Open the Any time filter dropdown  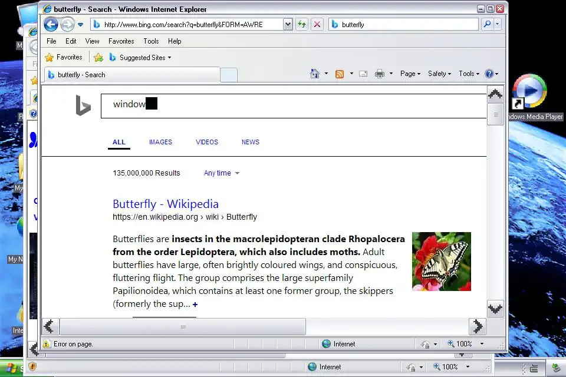click(x=221, y=173)
